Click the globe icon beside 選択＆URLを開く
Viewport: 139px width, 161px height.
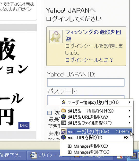click(64, 117)
